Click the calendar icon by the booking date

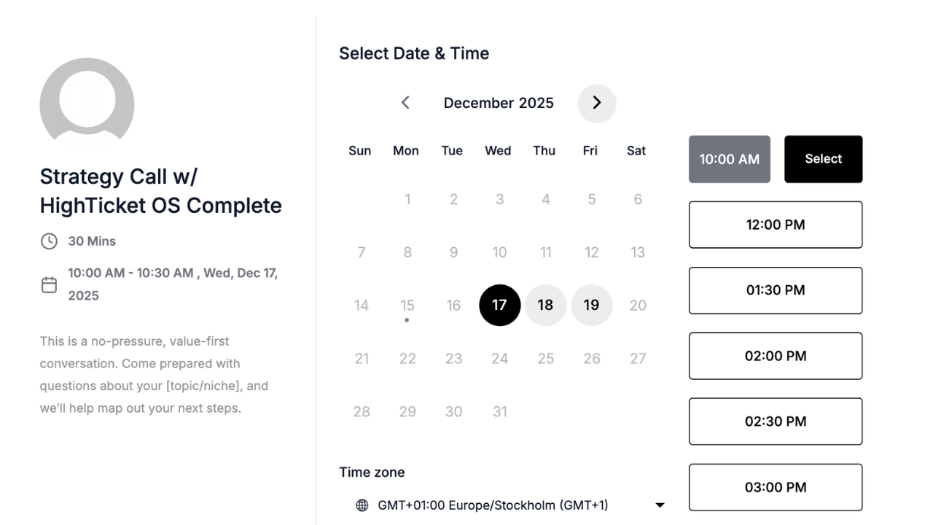tap(49, 284)
